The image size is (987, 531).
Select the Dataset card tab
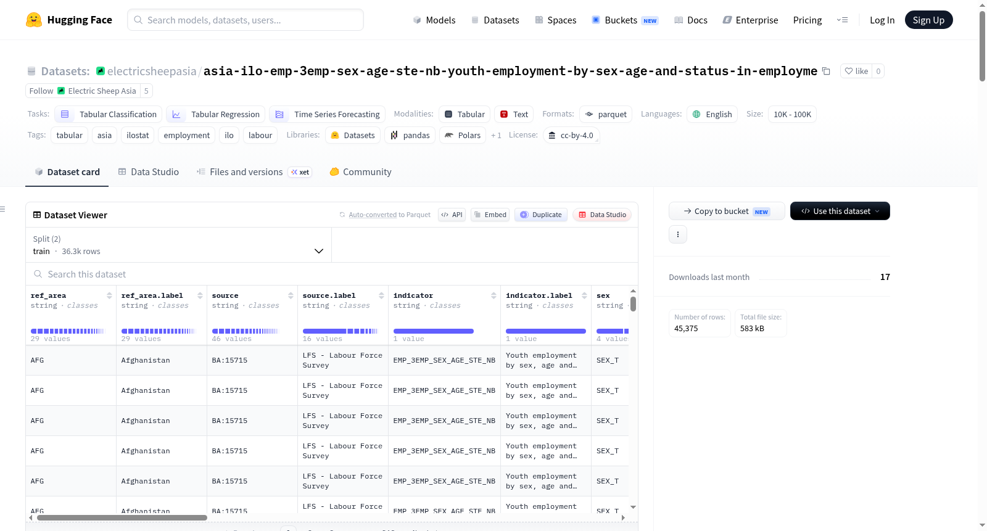click(67, 172)
